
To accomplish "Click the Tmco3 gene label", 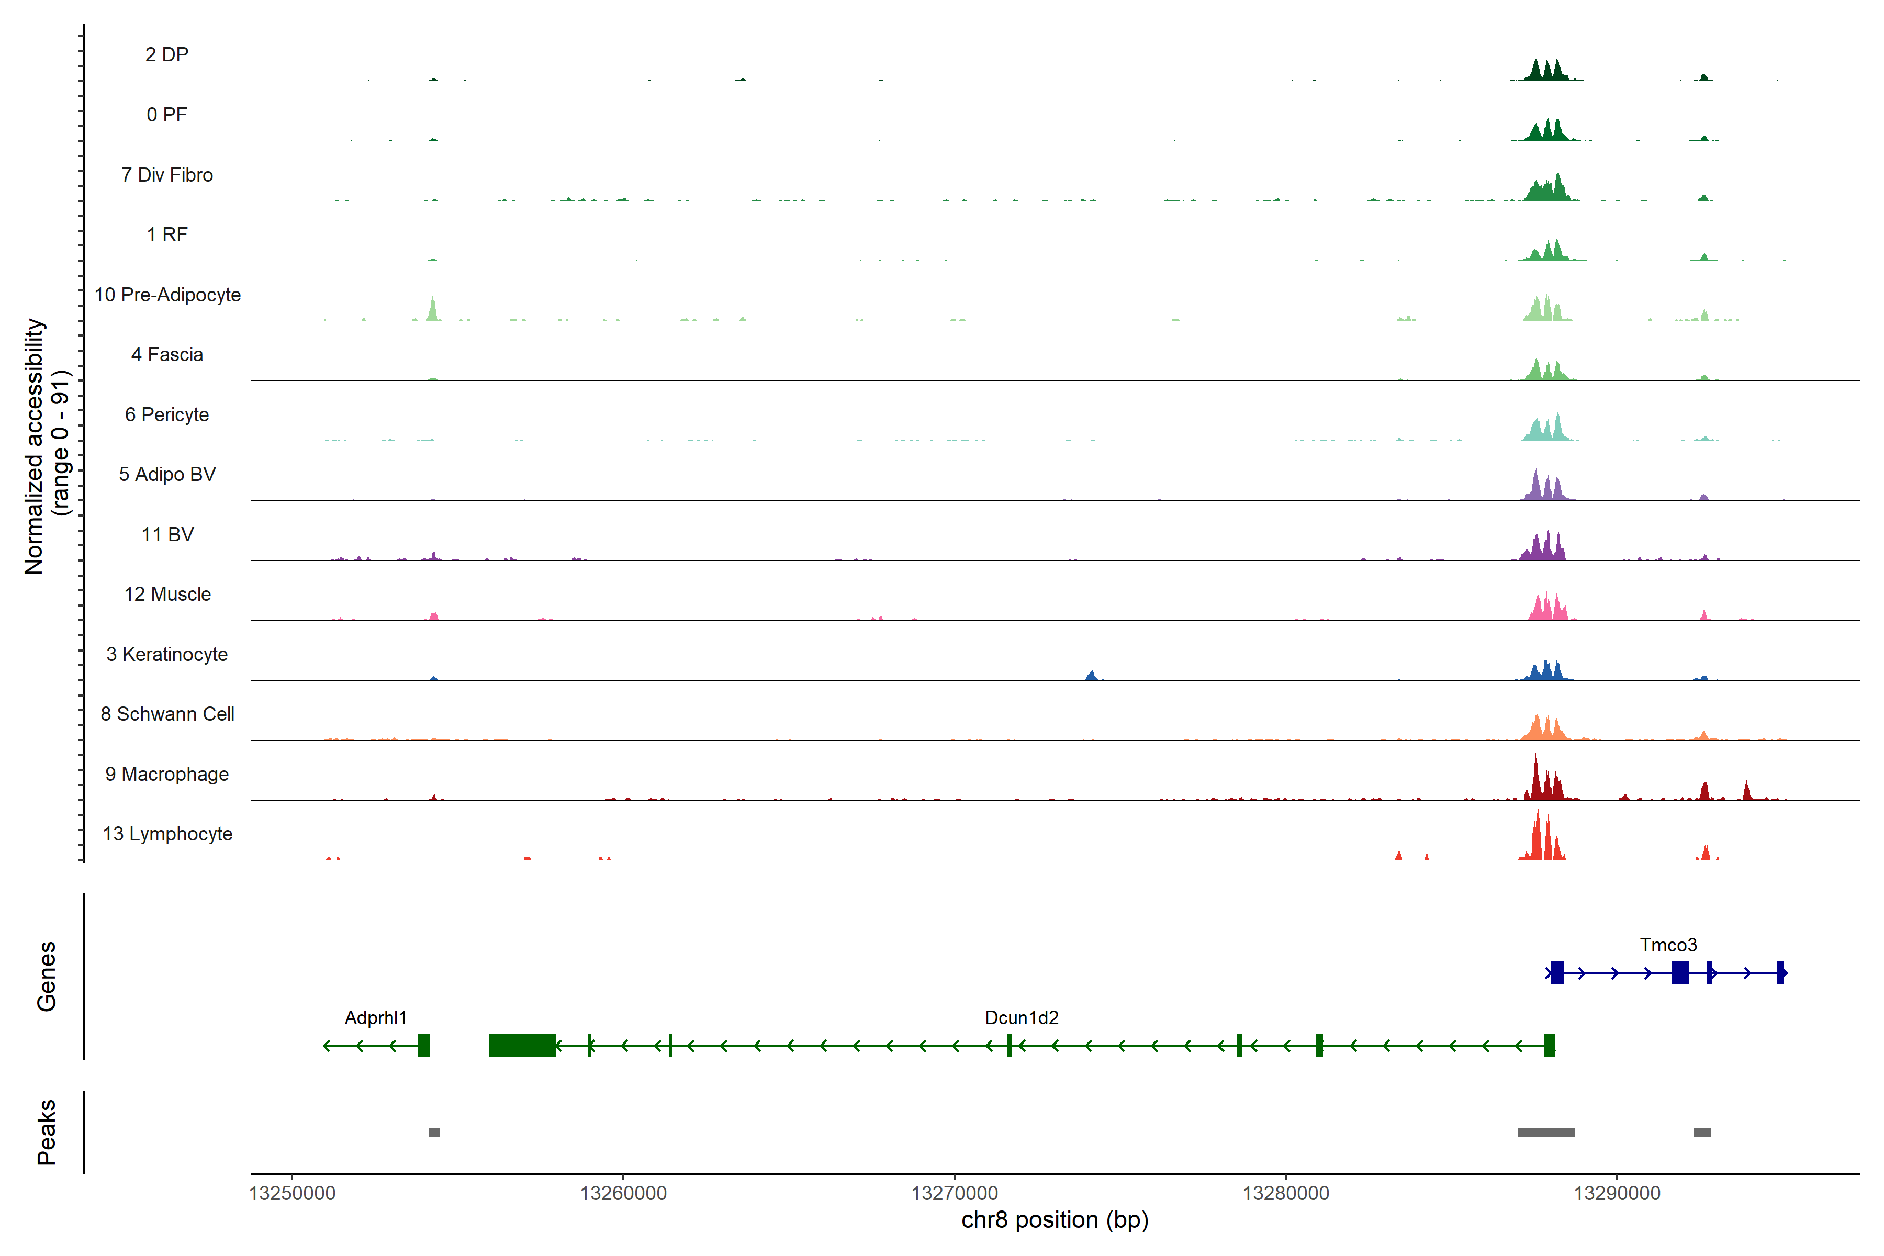I will 1668,945.
